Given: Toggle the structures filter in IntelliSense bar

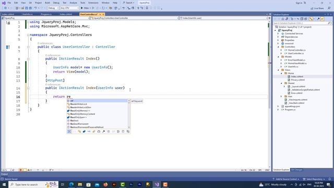Looking at the screenshot, I should point(84,132).
